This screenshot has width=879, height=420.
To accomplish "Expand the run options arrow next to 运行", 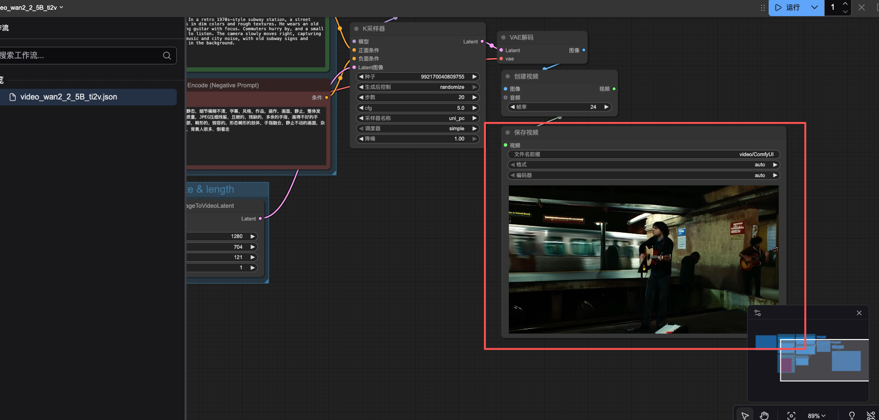I will (x=814, y=7).
